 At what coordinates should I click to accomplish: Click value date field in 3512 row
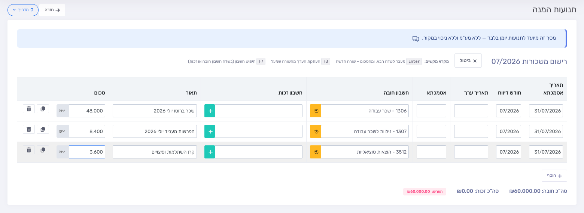[x=471, y=152]
